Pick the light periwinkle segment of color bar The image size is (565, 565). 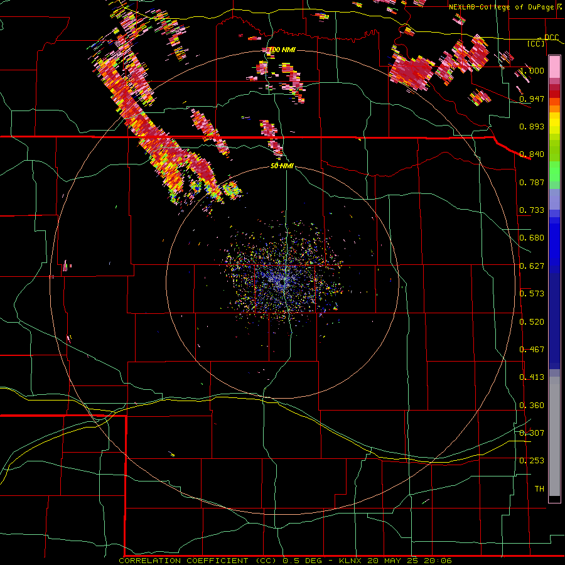554,199
